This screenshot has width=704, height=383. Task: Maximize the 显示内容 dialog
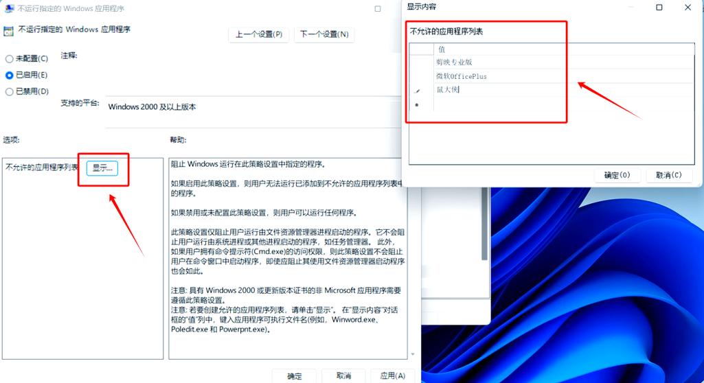[x=659, y=8]
